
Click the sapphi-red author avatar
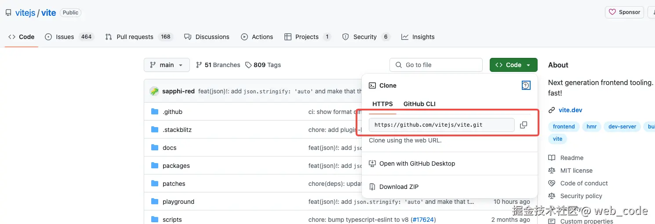pos(154,91)
